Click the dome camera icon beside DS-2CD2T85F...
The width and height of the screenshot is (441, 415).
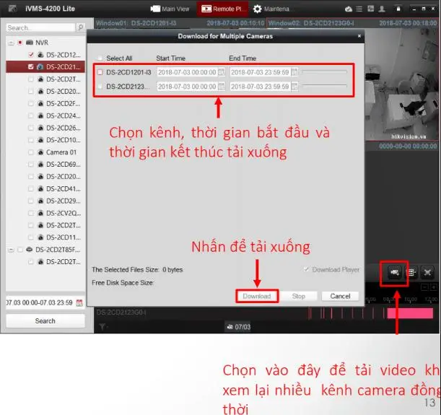[x=30, y=250]
